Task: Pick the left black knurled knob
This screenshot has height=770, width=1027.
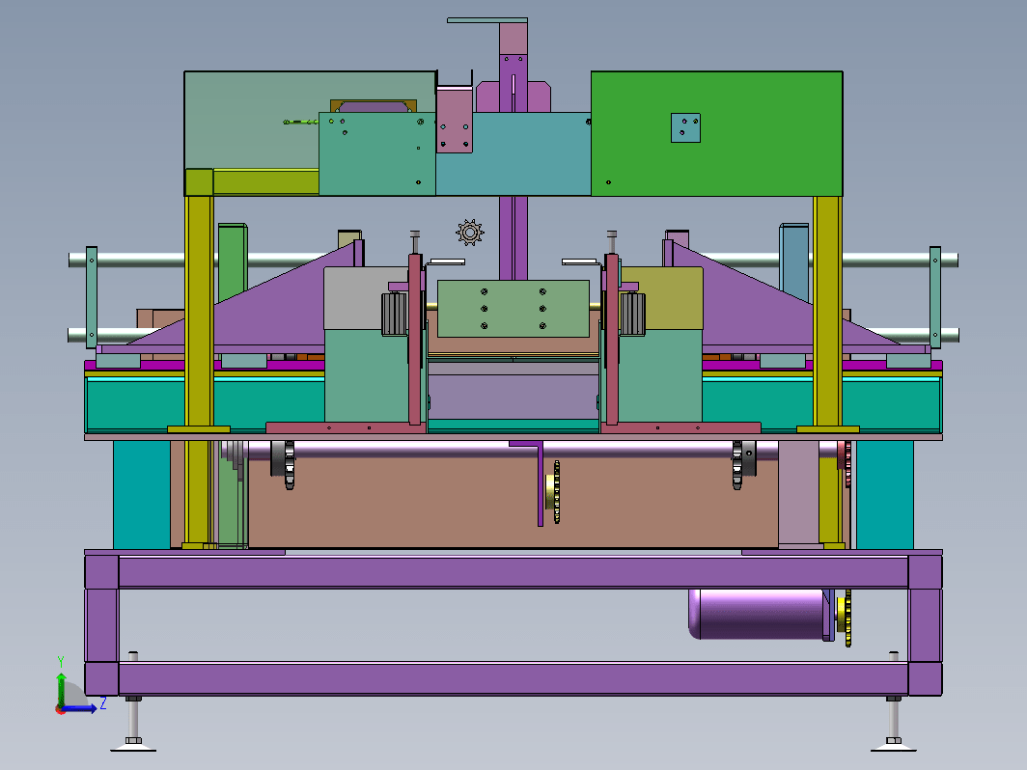Action: click(x=394, y=315)
